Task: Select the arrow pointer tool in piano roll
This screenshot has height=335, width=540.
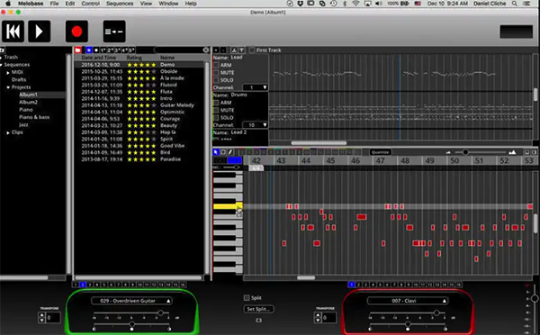Action: tap(216, 152)
